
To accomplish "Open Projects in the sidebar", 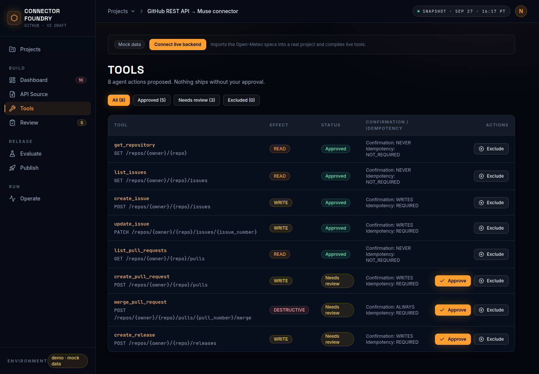I will tap(48, 49).
